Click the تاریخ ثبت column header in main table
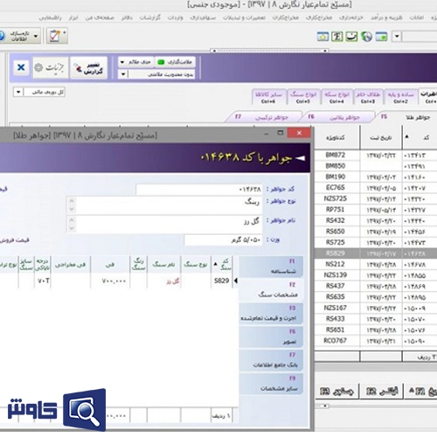Viewport: 437px width, 437px height. click(381, 137)
